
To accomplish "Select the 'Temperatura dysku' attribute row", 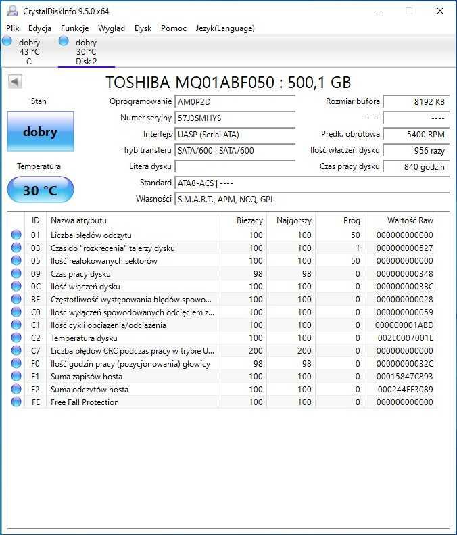I will [222, 338].
